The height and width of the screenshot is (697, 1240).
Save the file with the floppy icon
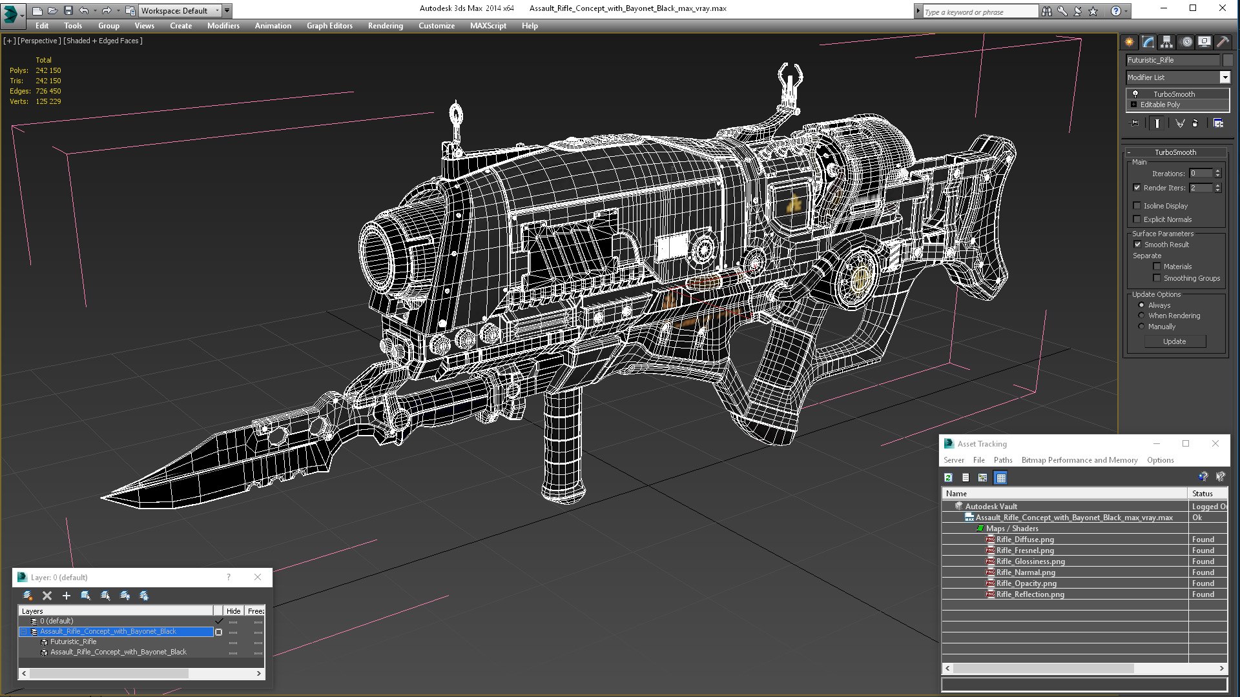pyautogui.click(x=68, y=10)
